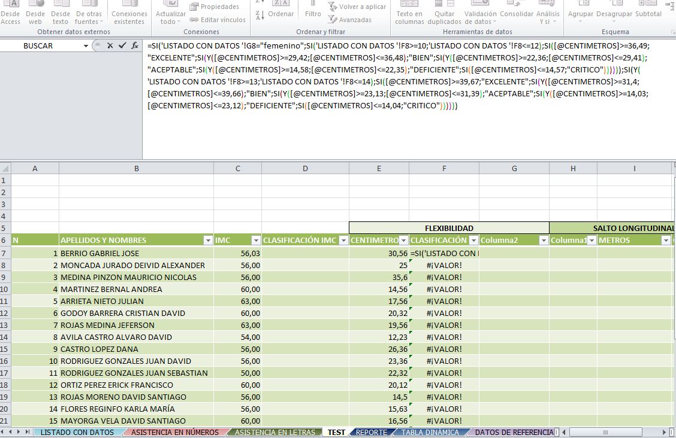Image resolution: width=676 pixels, height=438 pixels.
Task: Jump to the last sheet tab arrow
Action: [x=27, y=432]
